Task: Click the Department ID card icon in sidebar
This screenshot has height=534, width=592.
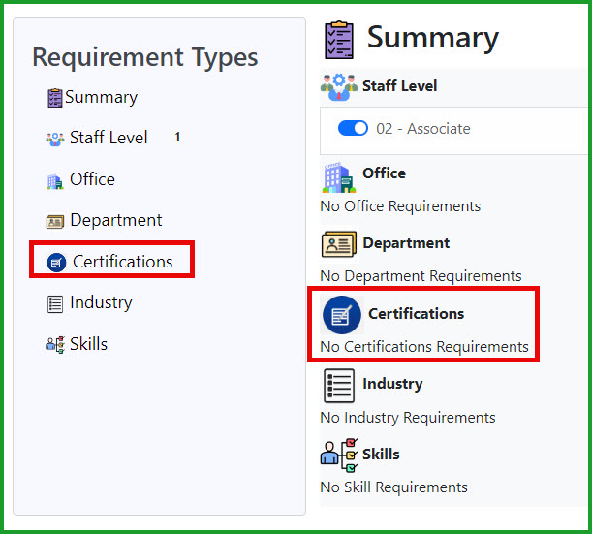Action: click(55, 222)
